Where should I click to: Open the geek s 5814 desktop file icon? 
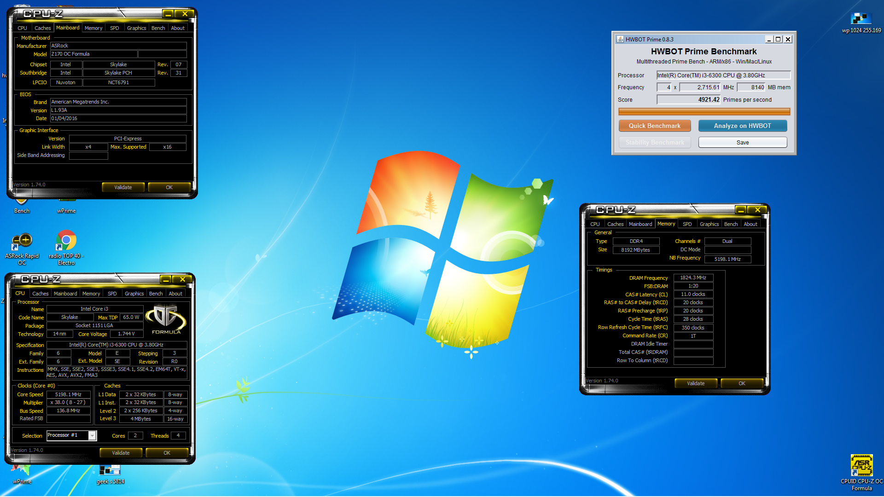click(x=110, y=474)
